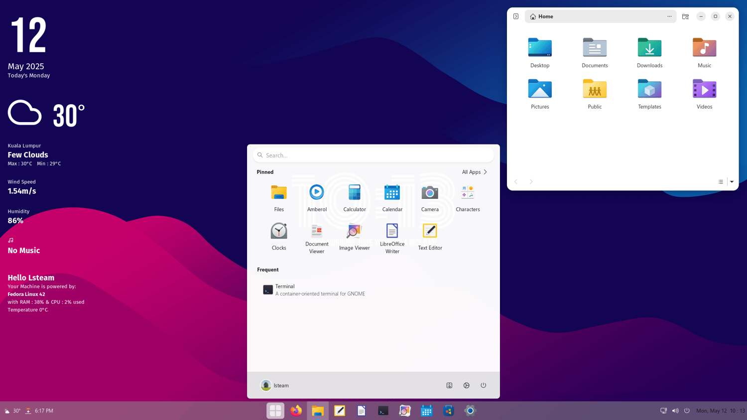
Task: Show the sidebar in the Files window
Action: coord(516,16)
